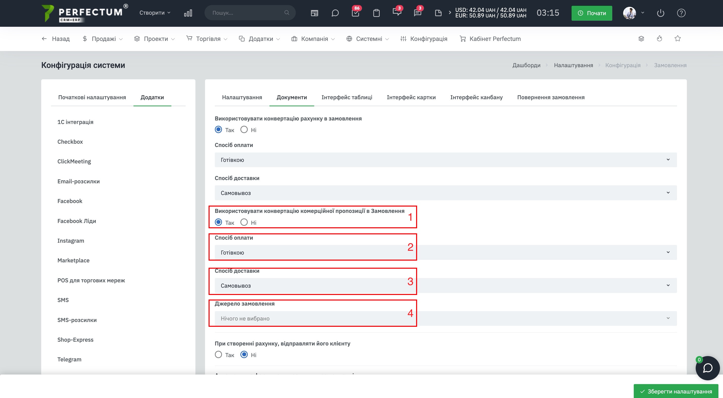Open the messages list icon with second 3 badge
723x398 pixels.
pyautogui.click(x=418, y=13)
